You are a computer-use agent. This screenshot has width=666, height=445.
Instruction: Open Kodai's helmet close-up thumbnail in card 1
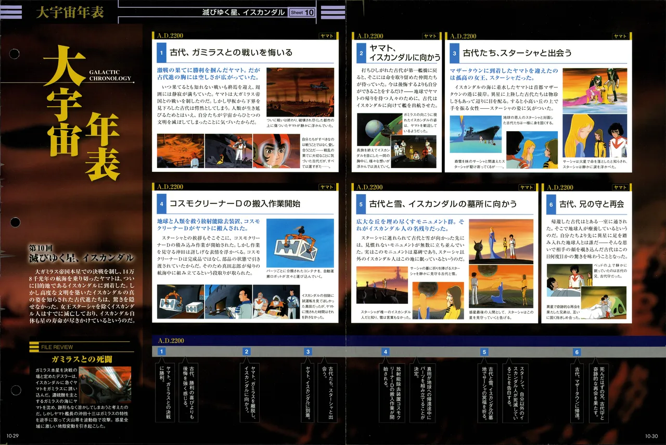pos(276,150)
